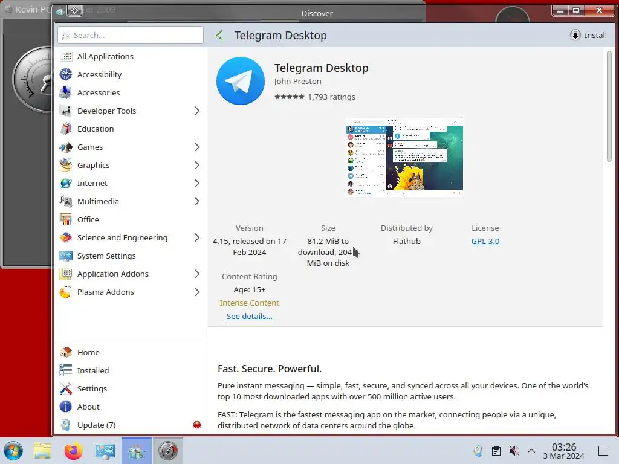Image resolution: width=619 pixels, height=464 pixels.
Task: Open the Telegram screenshot thumbnail
Action: point(404,155)
